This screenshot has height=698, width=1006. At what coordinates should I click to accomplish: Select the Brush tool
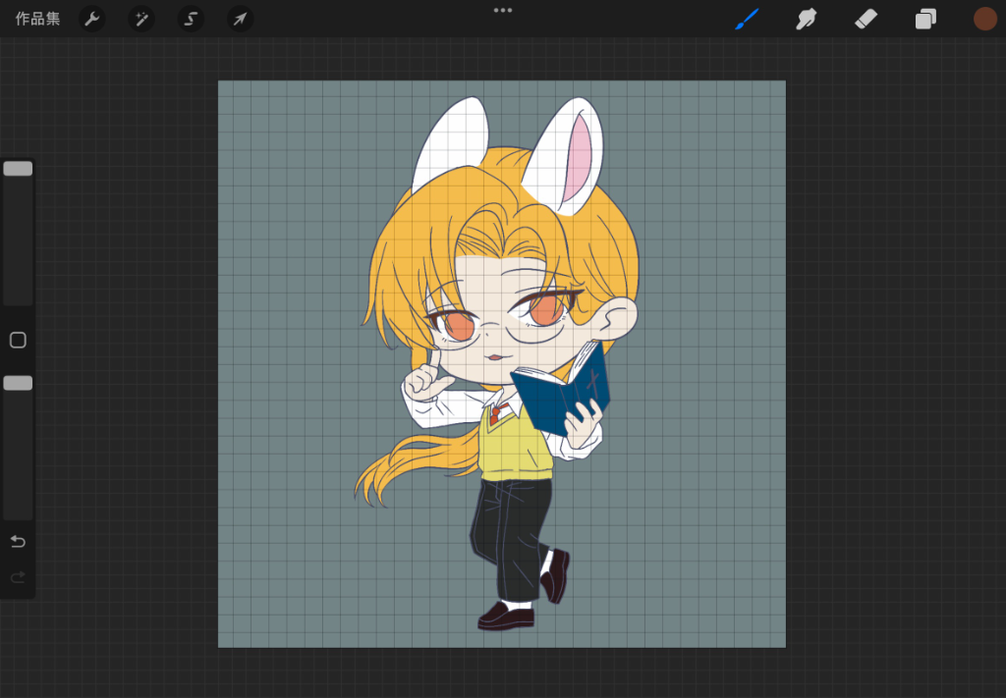coord(747,19)
